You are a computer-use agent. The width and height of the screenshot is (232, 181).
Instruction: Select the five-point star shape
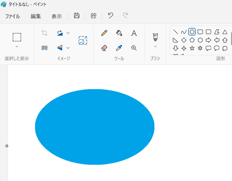pos(192,48)
